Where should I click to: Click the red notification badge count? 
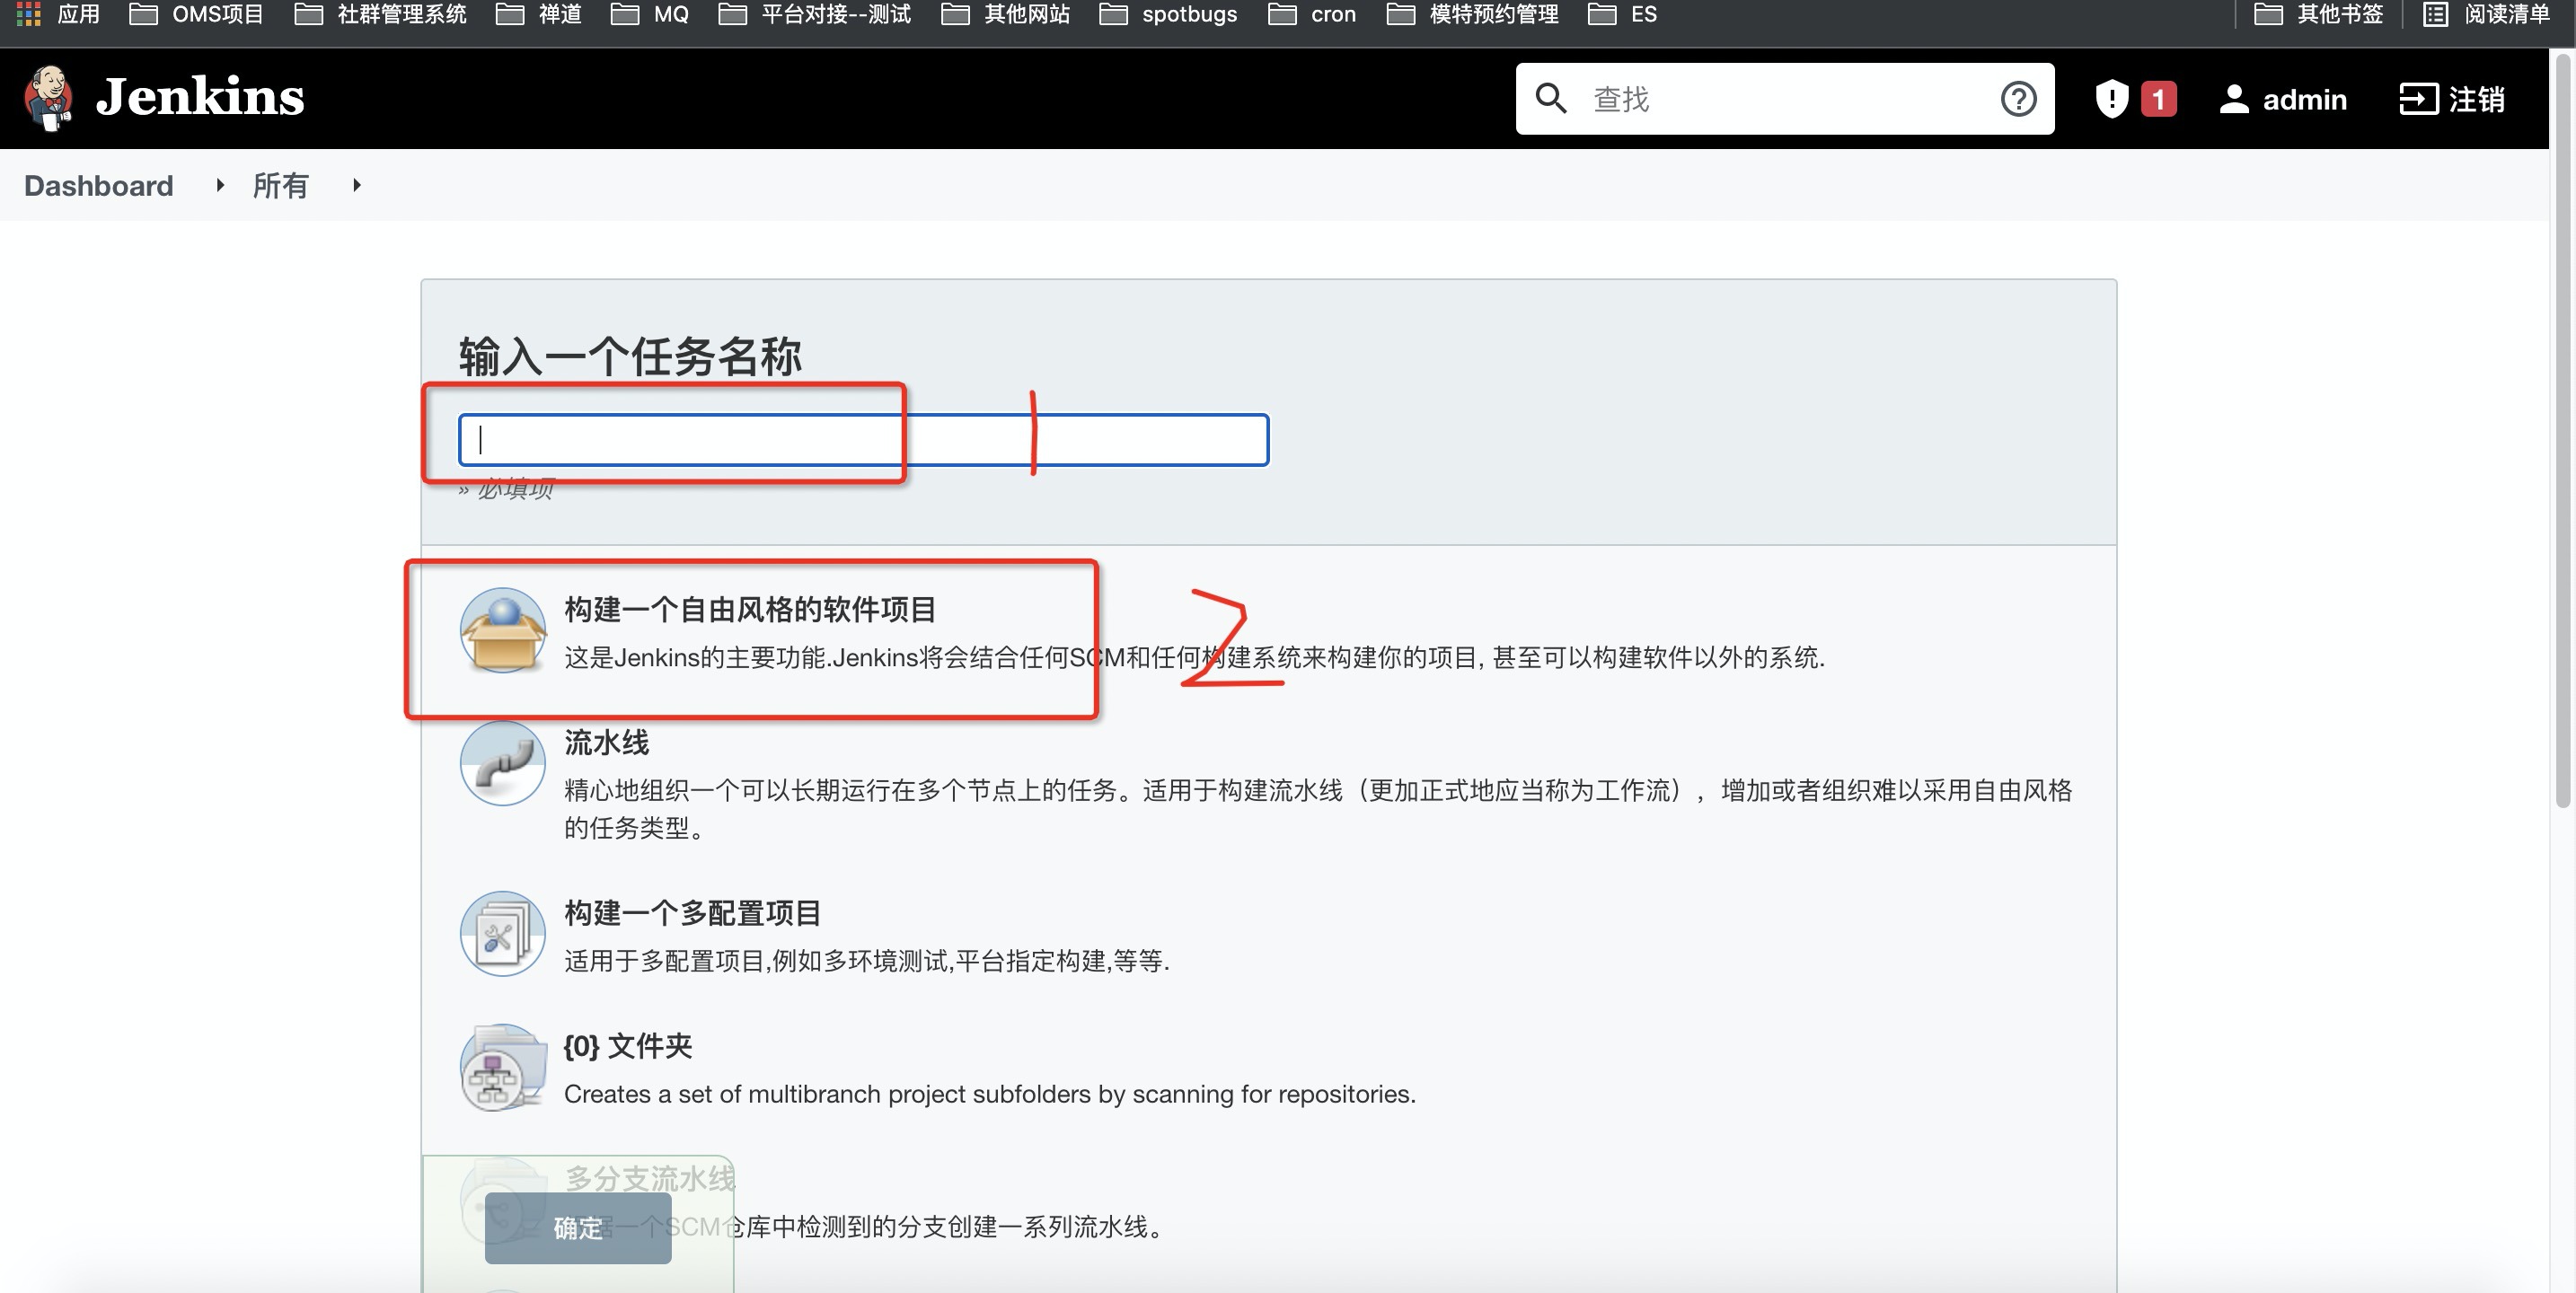point(2158,99)
